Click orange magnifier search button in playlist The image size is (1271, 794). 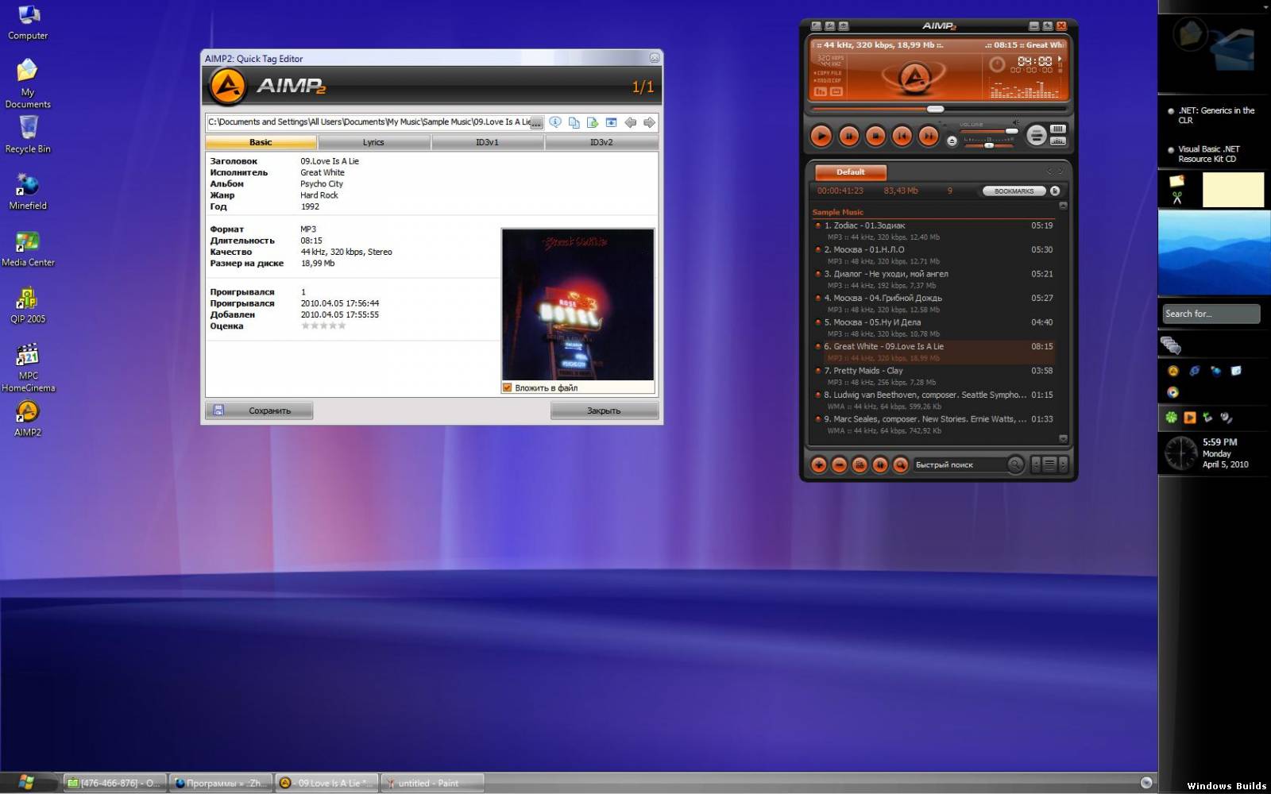tap(900, 465)
